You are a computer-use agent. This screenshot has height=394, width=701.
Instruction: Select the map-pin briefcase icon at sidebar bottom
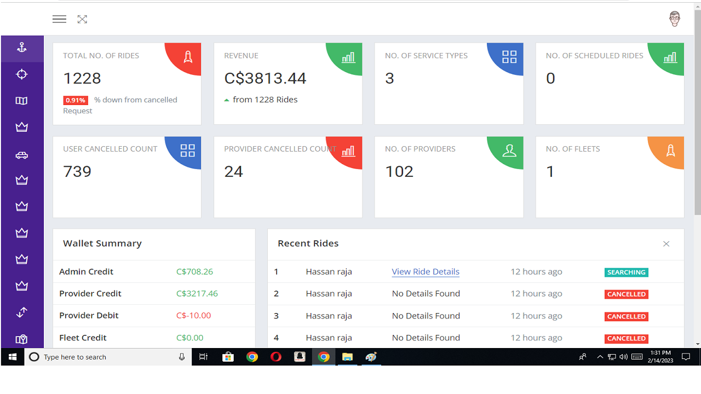point(22,339)
